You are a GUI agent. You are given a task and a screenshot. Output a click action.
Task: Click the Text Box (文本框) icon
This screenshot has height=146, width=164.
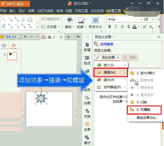[x=43, y=26]
